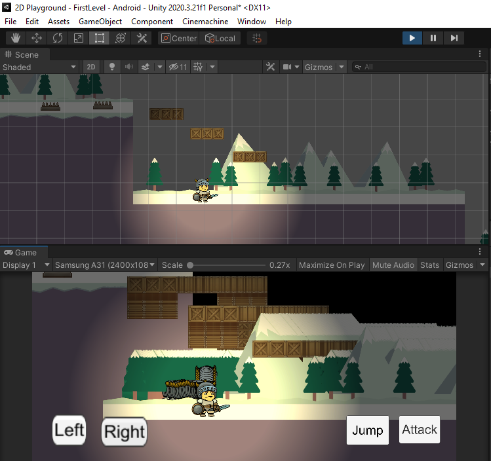Open the Help menu
The image size is (491, 461).
(283, 21)
